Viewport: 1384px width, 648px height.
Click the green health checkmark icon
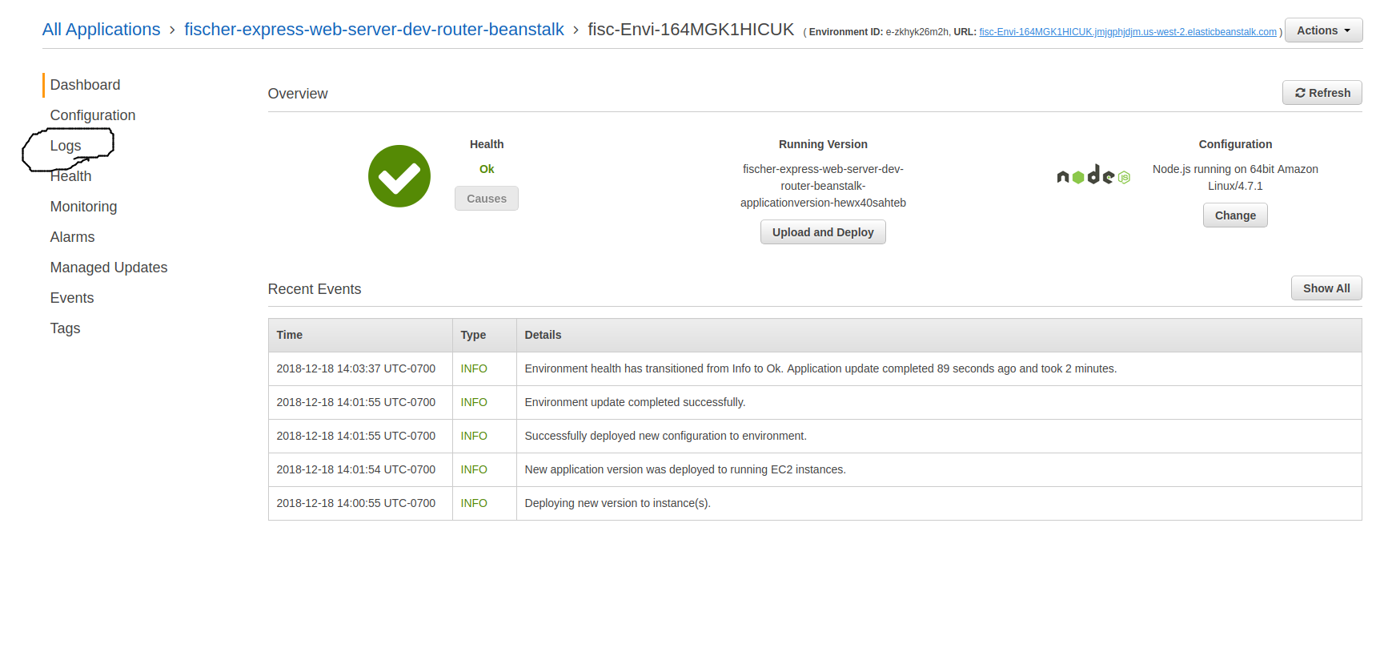(x=399, y=176)
